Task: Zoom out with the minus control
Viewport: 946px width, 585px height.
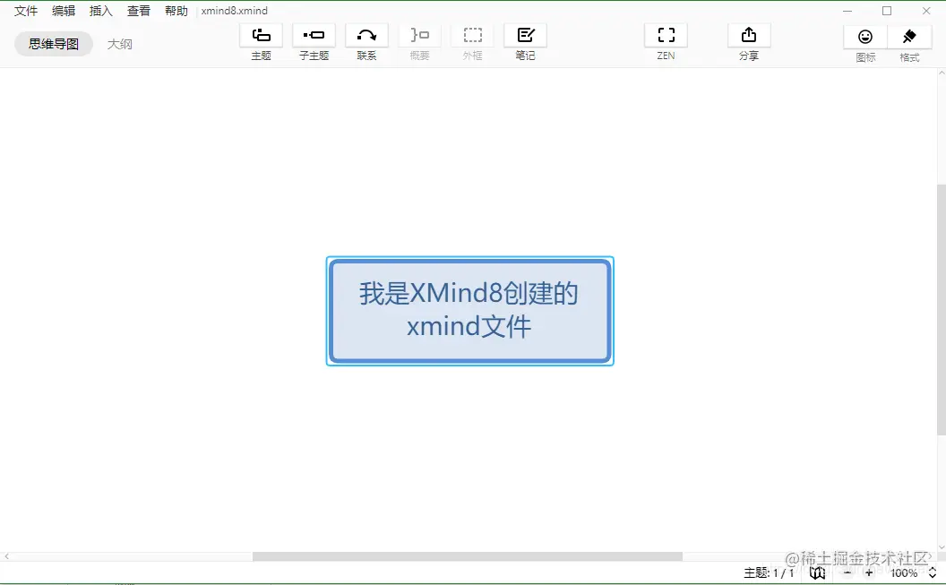Action: click(x=847, y=573)
